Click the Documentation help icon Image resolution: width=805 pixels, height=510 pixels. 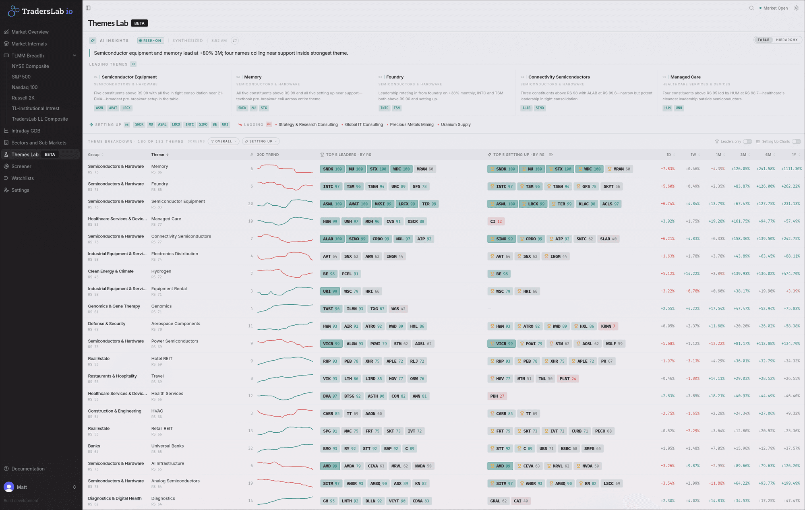click(6, 469)
